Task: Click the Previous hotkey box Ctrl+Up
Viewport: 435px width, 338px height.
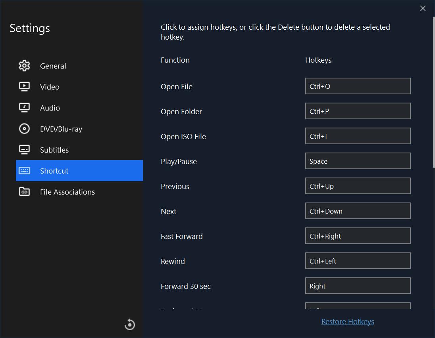Action: click(x=358, y=186)
